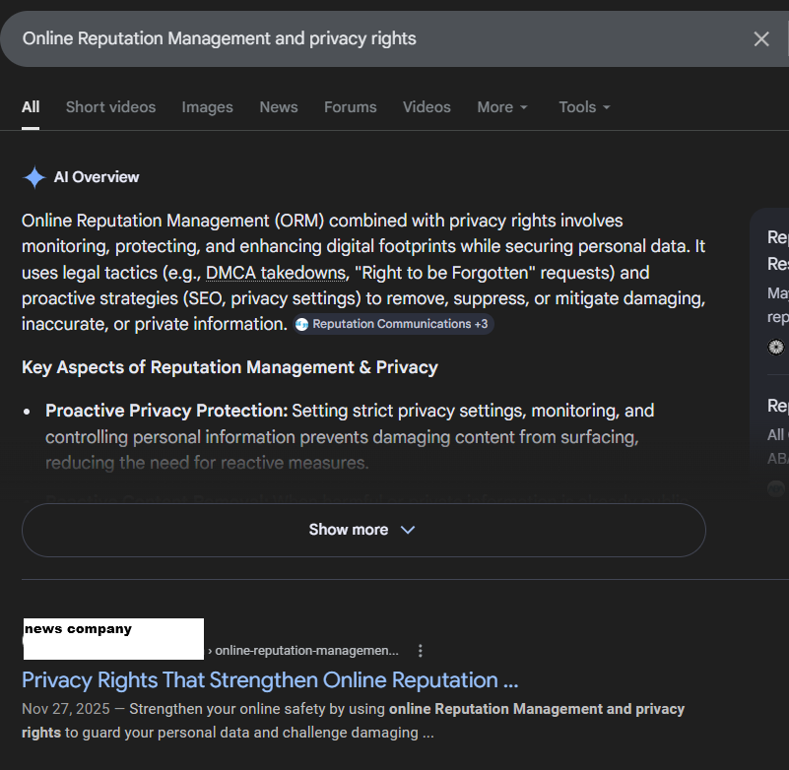Open the Tools dropdown

[584, 107]
